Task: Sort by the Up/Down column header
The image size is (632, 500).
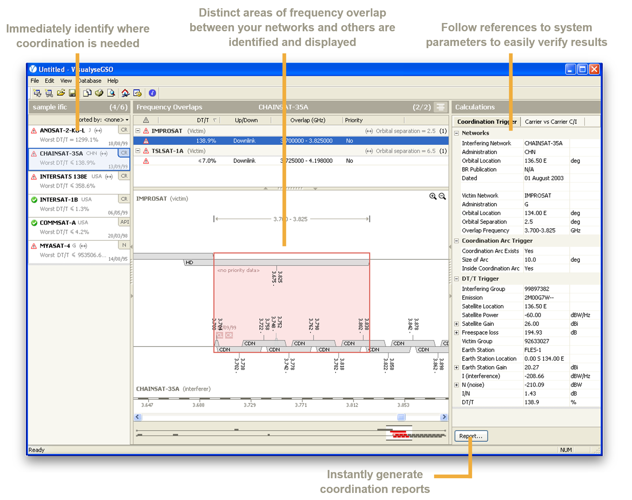Action: (246, 120)
